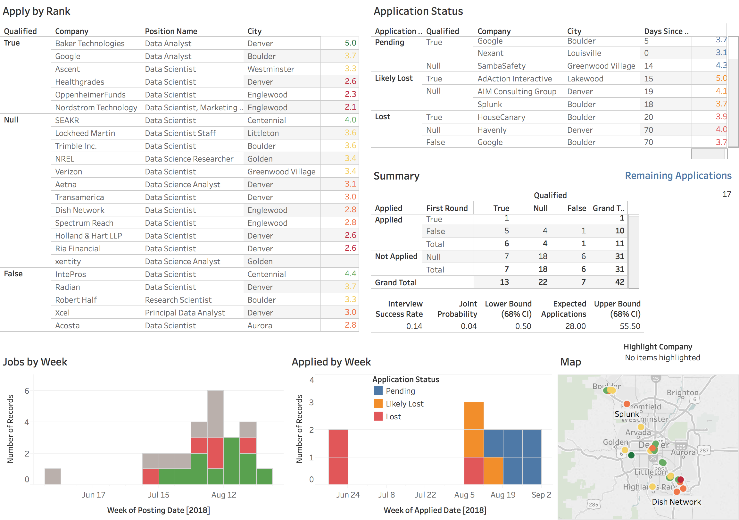Click the HouseCanary company cell
The image size is (739, 520).
tap(501, 118)
